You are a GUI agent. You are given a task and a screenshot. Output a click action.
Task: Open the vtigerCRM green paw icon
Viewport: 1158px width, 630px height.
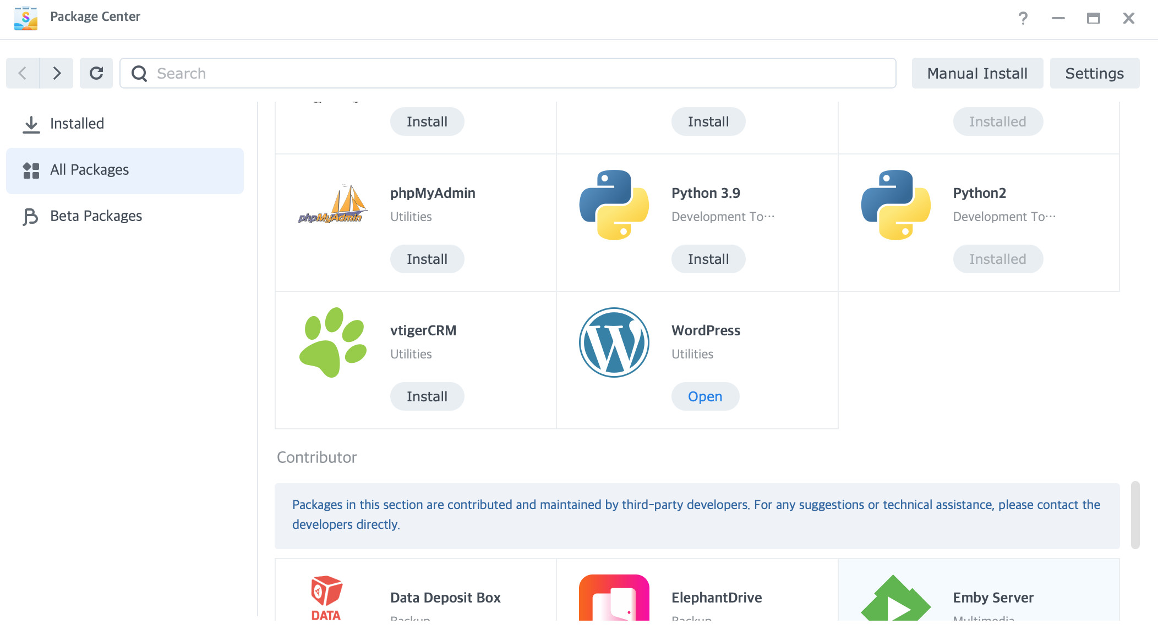point(332,342)
